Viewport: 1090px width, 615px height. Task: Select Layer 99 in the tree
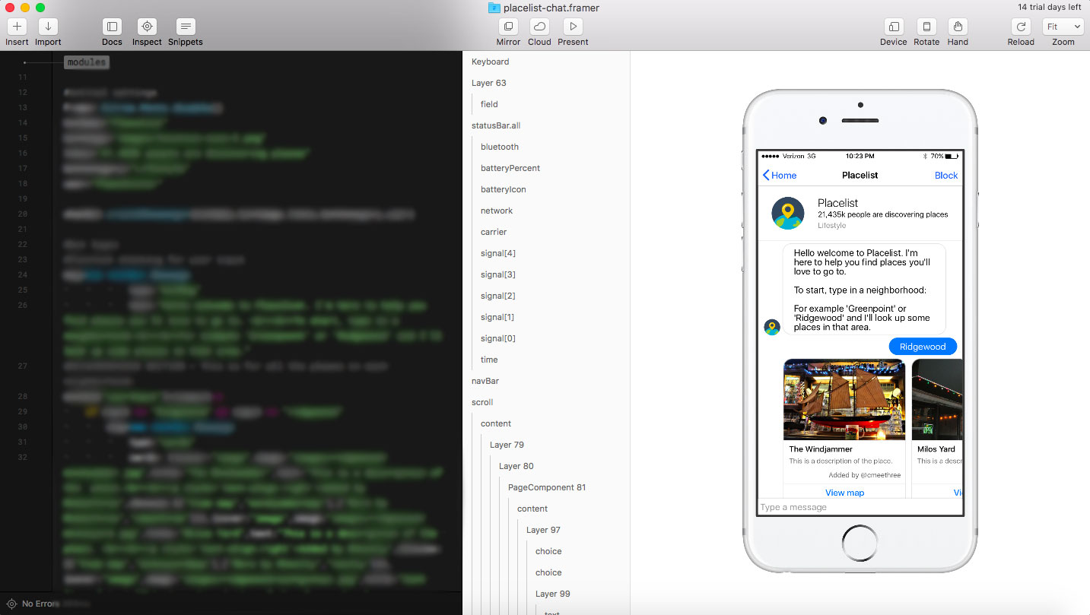point(552,594)
